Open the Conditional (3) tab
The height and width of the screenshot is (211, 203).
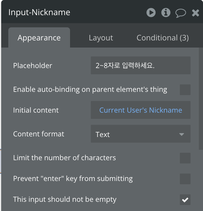coord(163,38)
